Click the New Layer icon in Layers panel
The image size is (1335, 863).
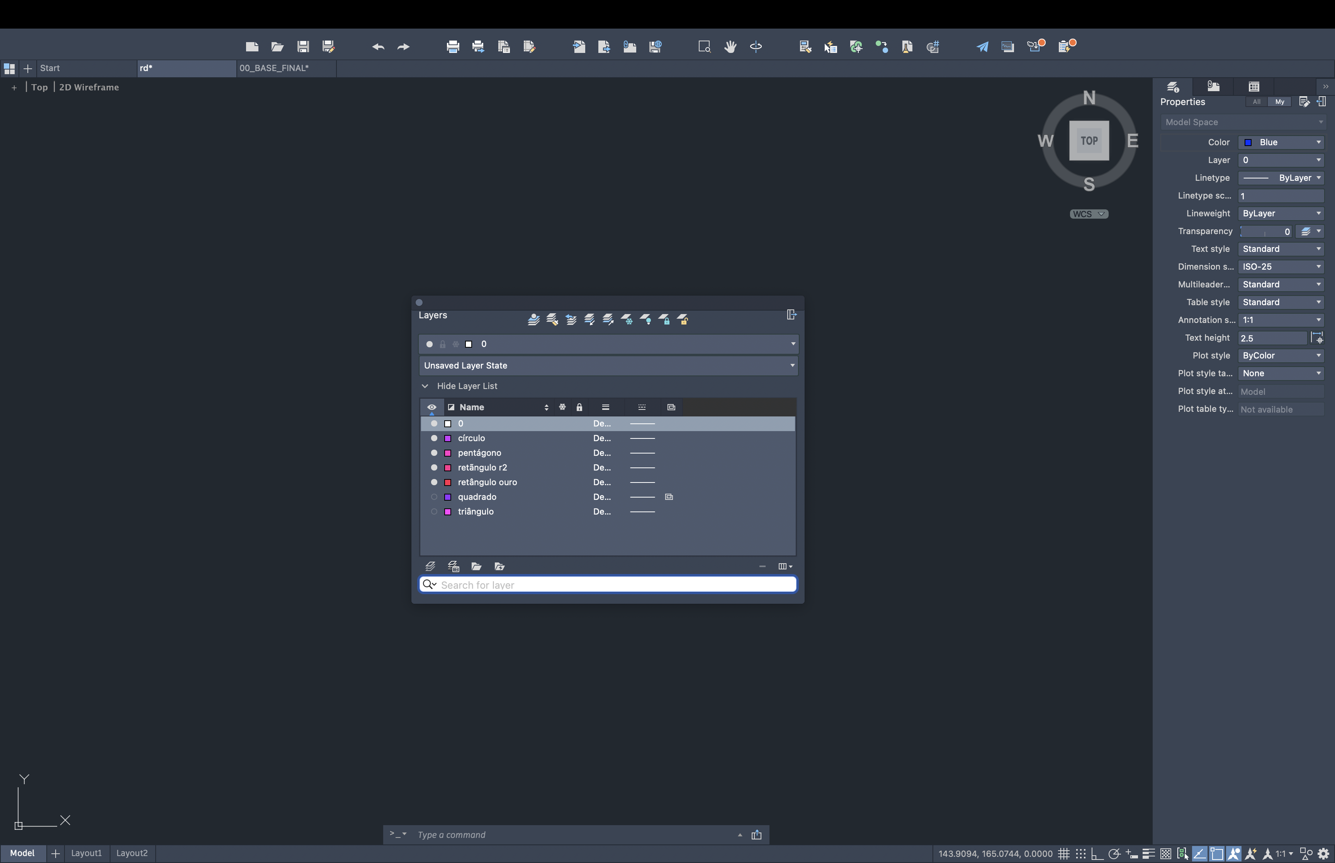coord(430,566)
